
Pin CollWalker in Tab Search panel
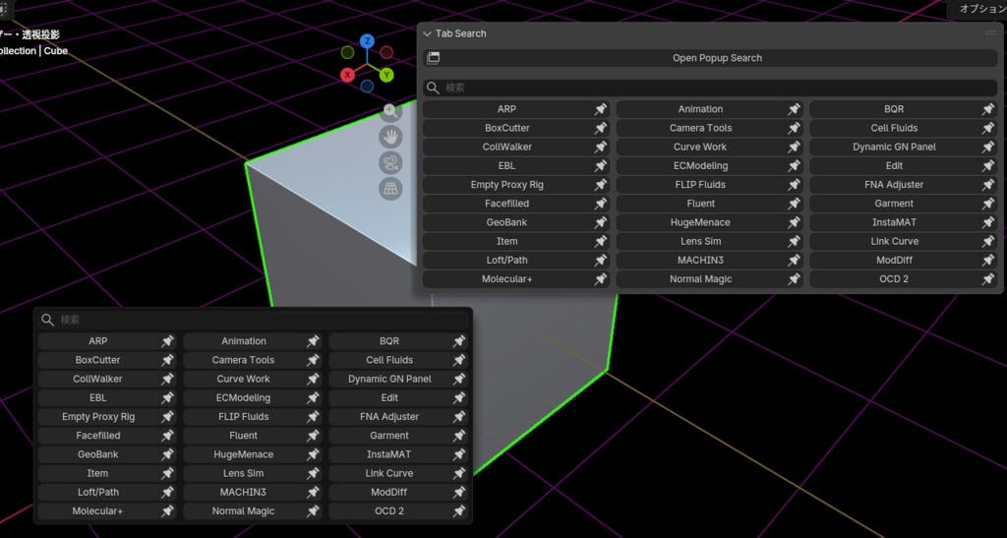[x=601, y=147]
